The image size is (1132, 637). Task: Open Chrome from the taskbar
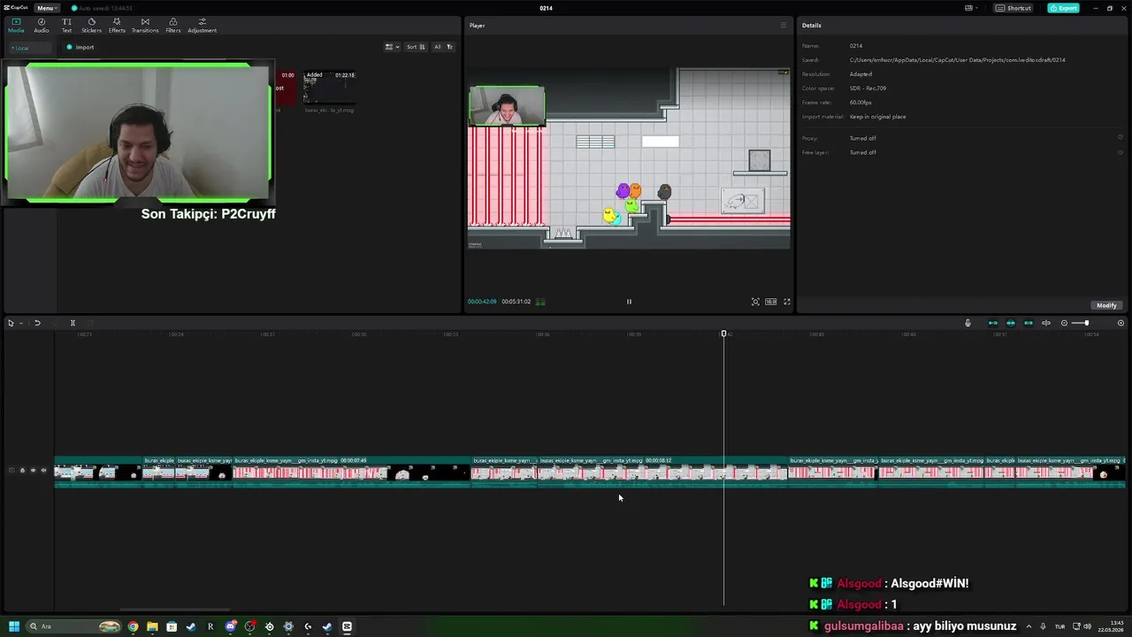(x=133, y=626)
